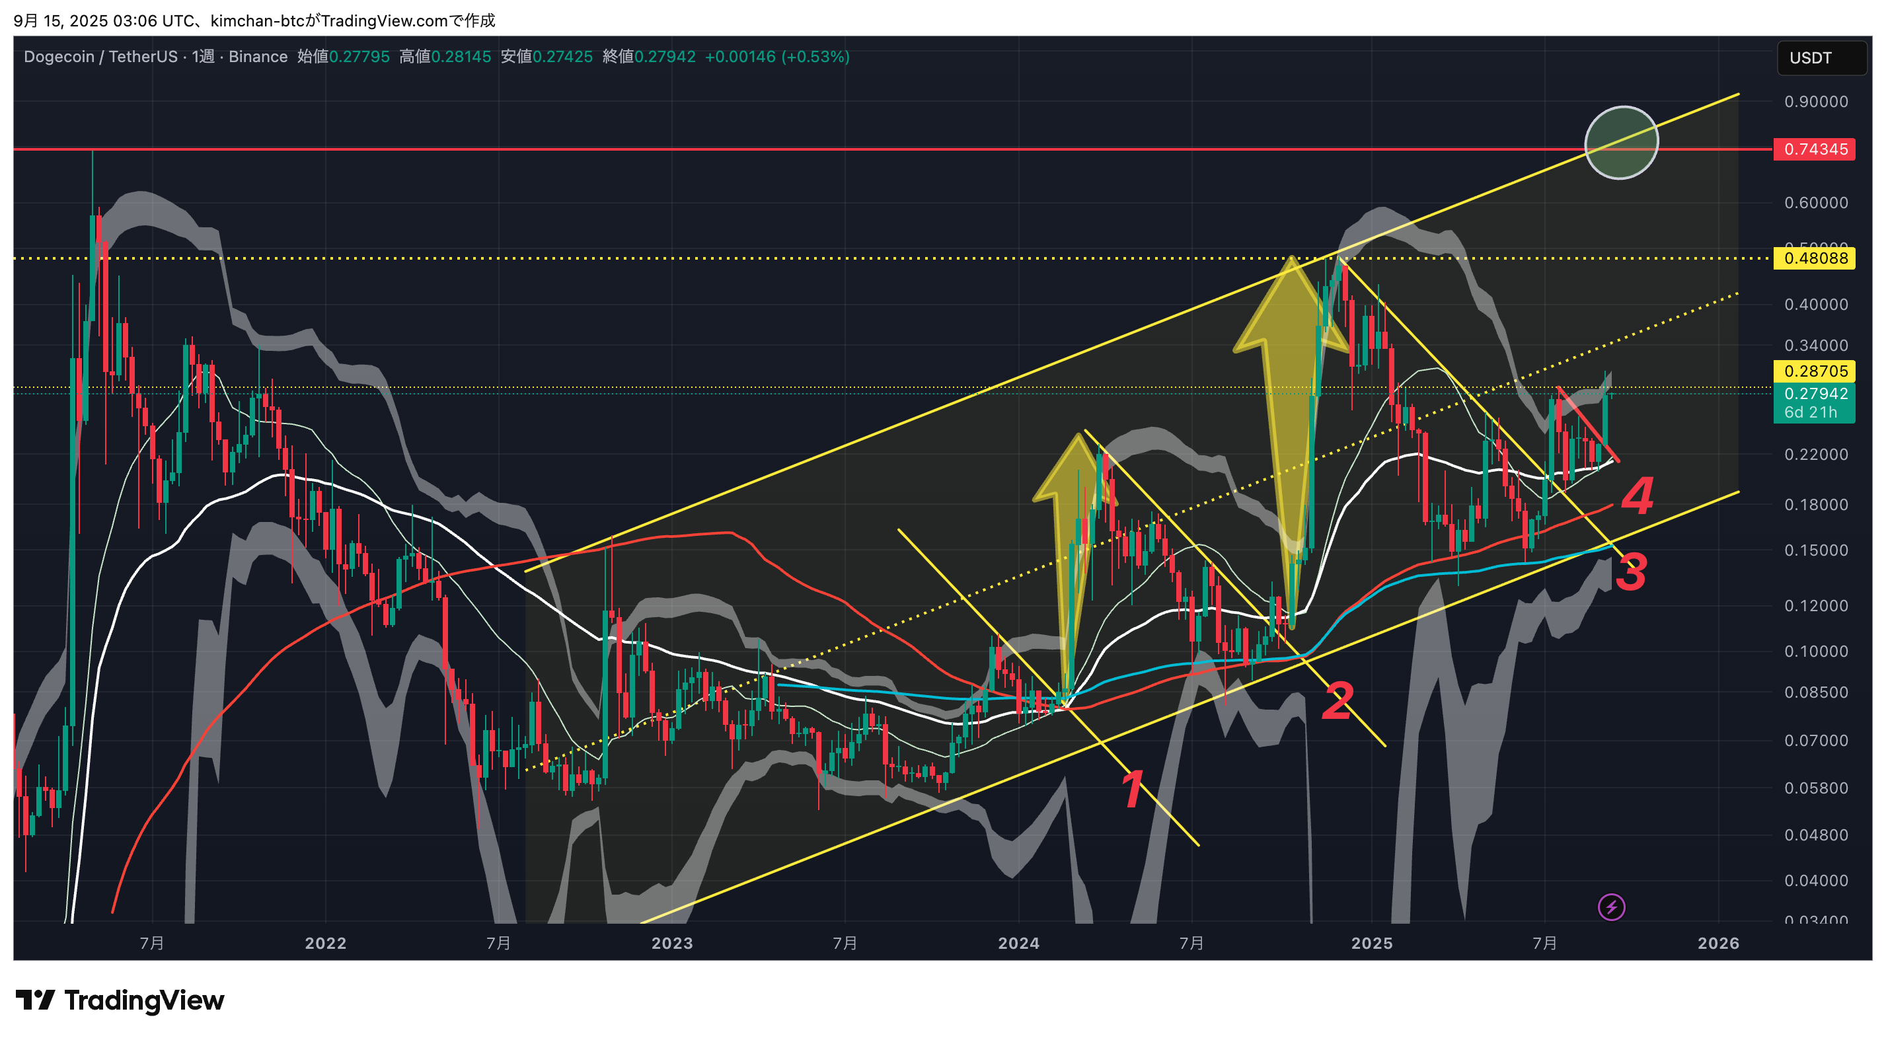The image size is (1886, 1040).
Task: Click the 0.07000 price axis value
Action: [x=1816, y=741]
